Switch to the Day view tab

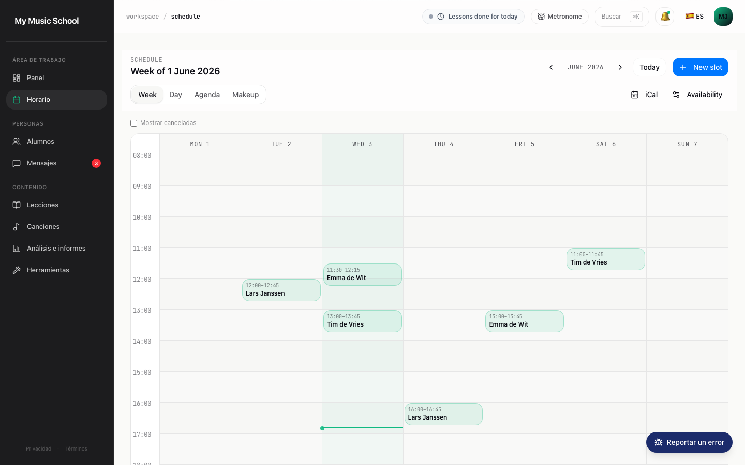175,95
